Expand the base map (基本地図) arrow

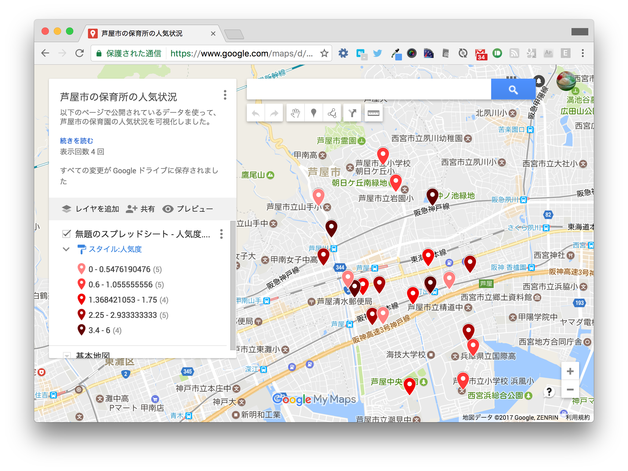click(x=66, y=355)
